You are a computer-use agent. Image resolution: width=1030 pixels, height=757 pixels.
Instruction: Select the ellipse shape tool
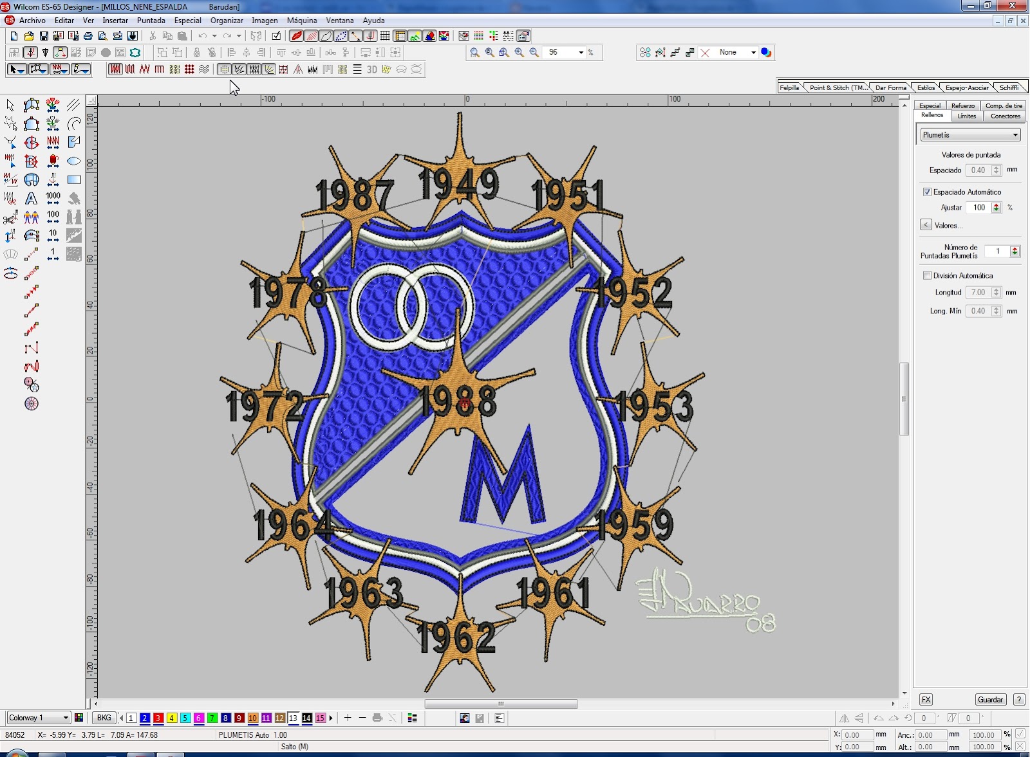coord(74,161)
